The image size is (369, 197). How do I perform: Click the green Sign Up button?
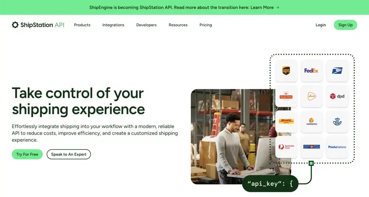345,25
